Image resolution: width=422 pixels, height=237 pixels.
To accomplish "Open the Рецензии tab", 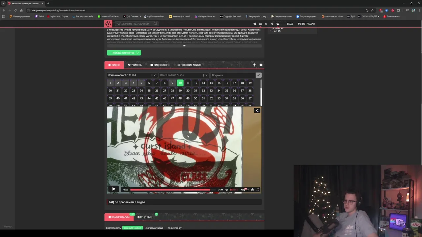I will point(145,217).
